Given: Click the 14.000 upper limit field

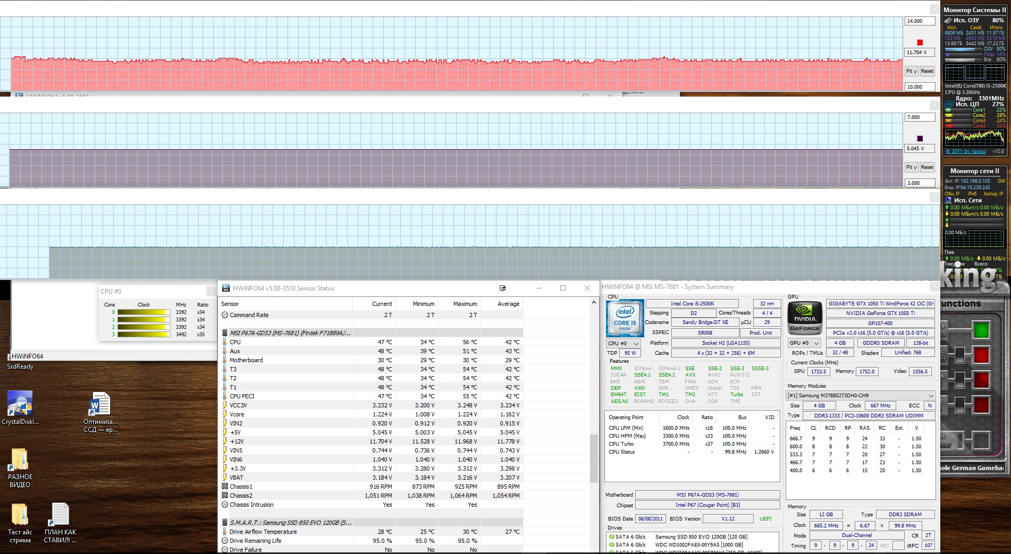Looking at the screenshot, I should [920, 21].
